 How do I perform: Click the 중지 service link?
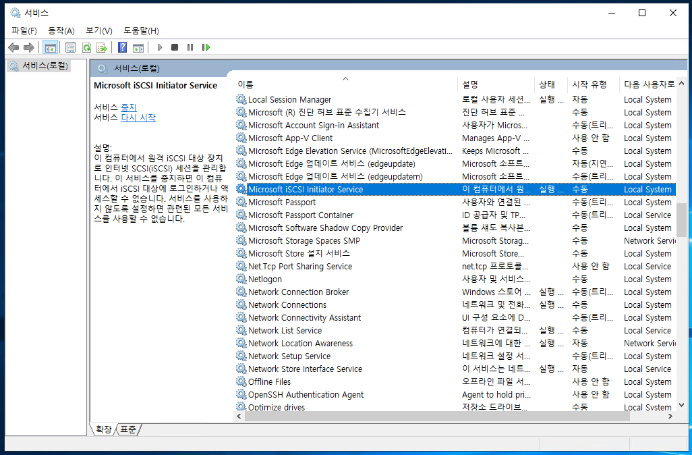[129, 107]
